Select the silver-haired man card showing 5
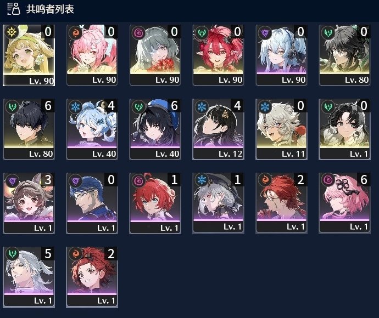379x318 pixels. pos(29,277)
